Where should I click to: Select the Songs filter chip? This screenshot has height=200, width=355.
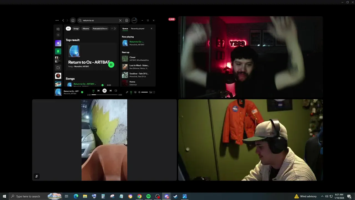[76, 29]
